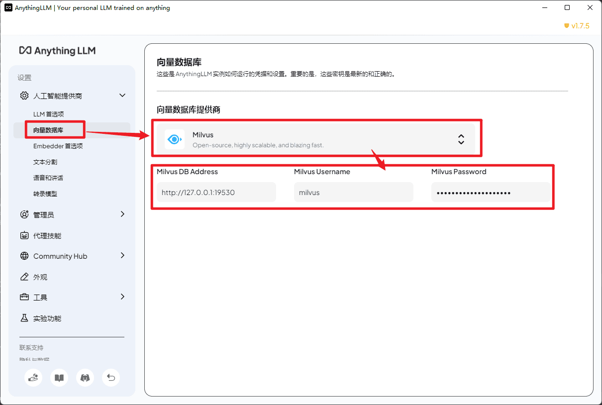Click the robot icon for 代理技能
602x405 pixels.
(24, 236)
